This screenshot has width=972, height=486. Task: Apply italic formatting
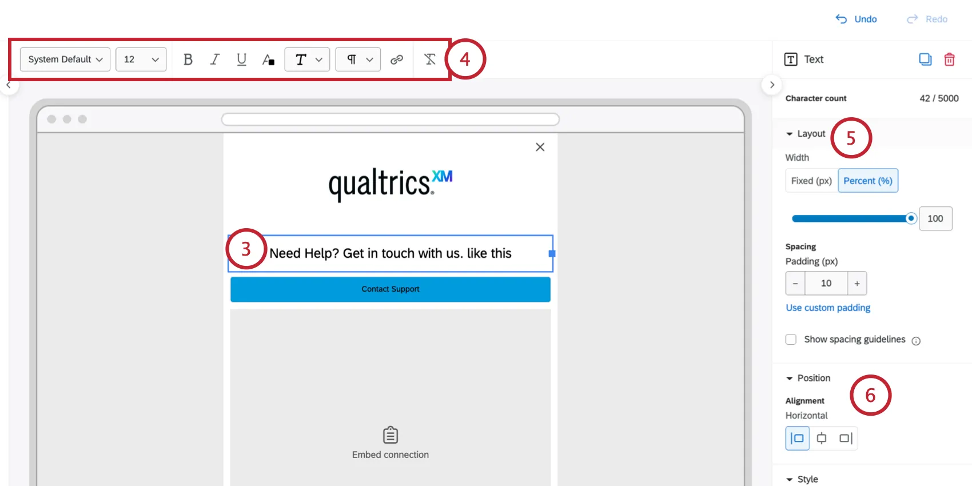point(214,59)
